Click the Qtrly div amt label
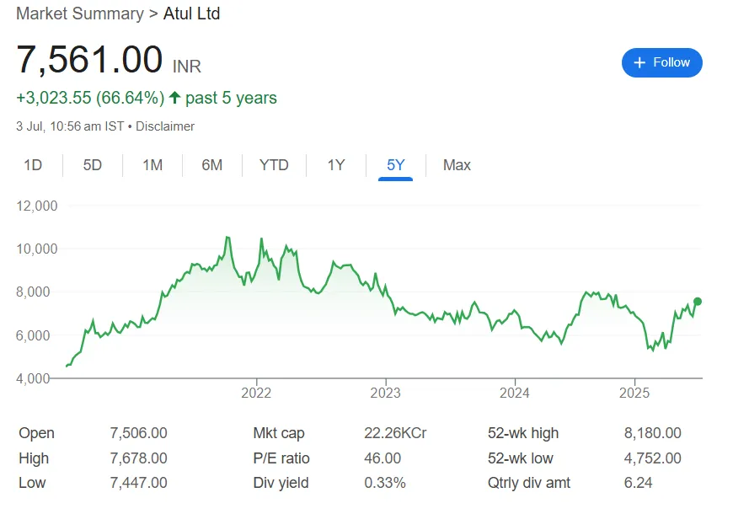 (x=529, y=483)
